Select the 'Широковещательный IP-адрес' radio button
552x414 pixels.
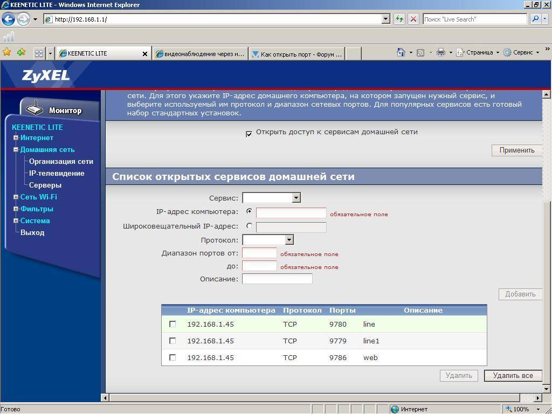pos(249,226)
